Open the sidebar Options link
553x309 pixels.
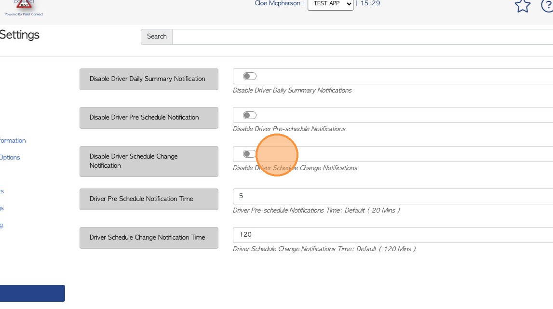[10, 158]
